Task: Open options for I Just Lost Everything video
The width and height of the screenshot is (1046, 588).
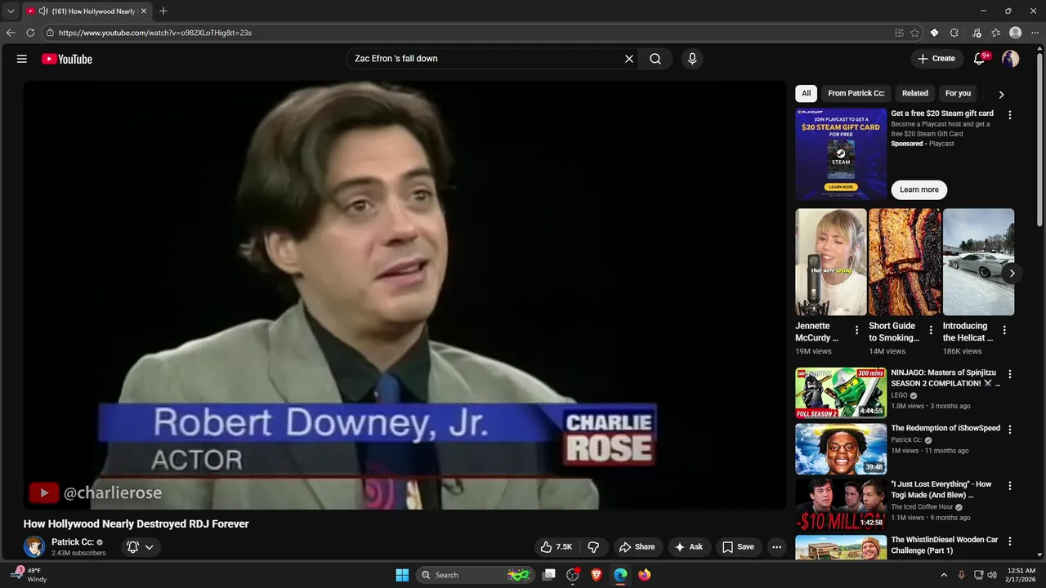Action: (1010, 486)
